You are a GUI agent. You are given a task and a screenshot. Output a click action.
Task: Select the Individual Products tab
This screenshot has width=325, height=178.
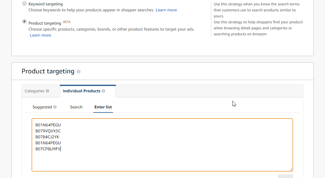[x=82, y=91]
